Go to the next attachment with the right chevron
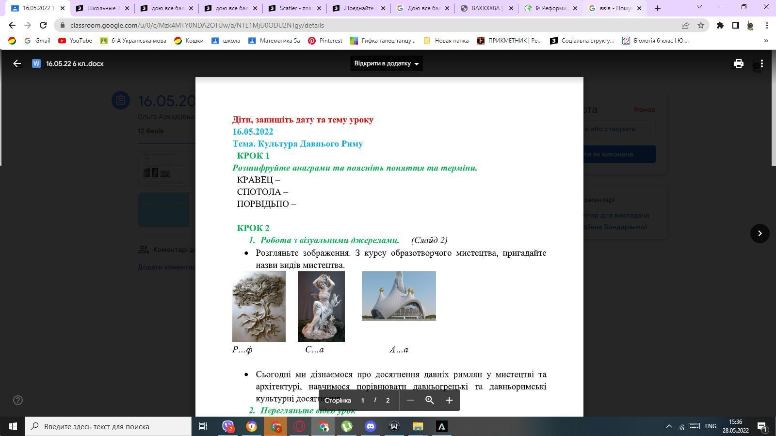 point(760,234)
